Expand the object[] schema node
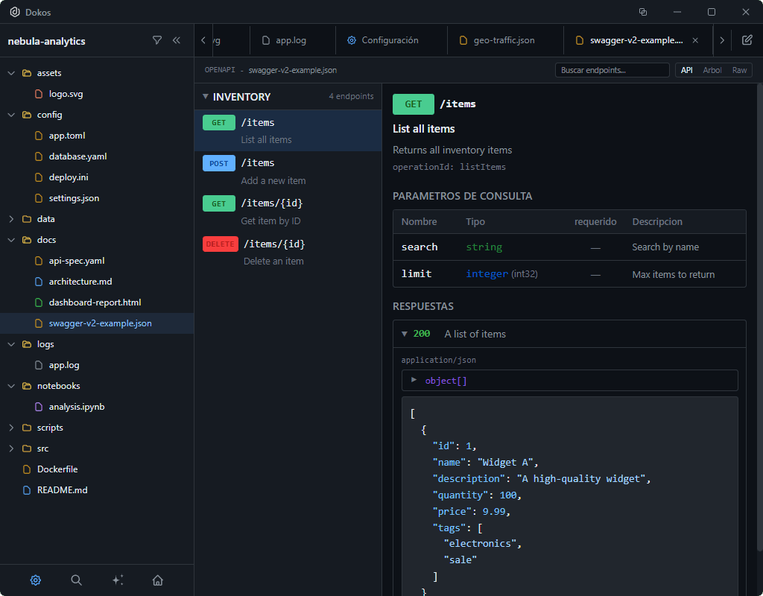 click(x=414, y=380)
